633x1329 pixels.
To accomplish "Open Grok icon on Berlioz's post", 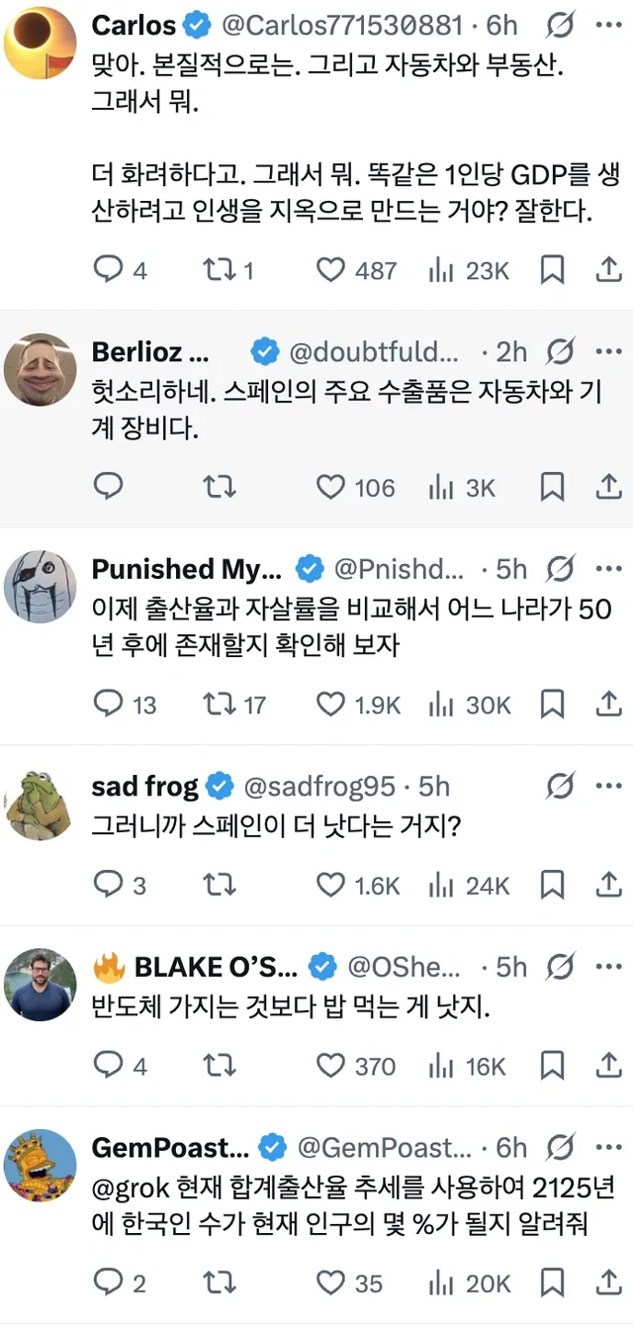I will coord(562,350).
